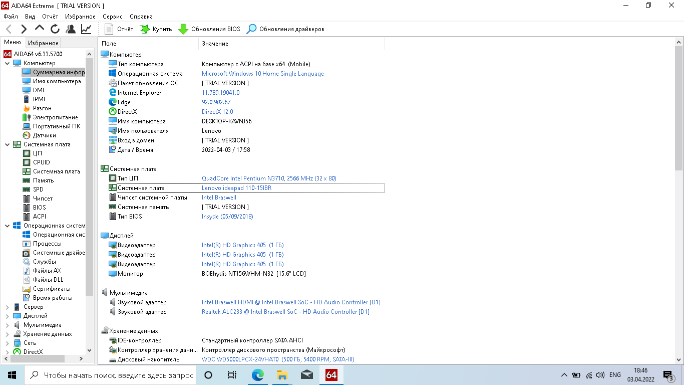This screenshot has height=385, width=684.
Task: Click the taskbar search box
Action: [x=110, y=375]
